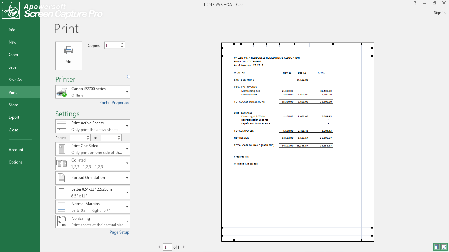The height and width of the screenshot is (252, 449).
Task: Click "As of November 28, 2019" in preview
Action: [x=248, y=65]
